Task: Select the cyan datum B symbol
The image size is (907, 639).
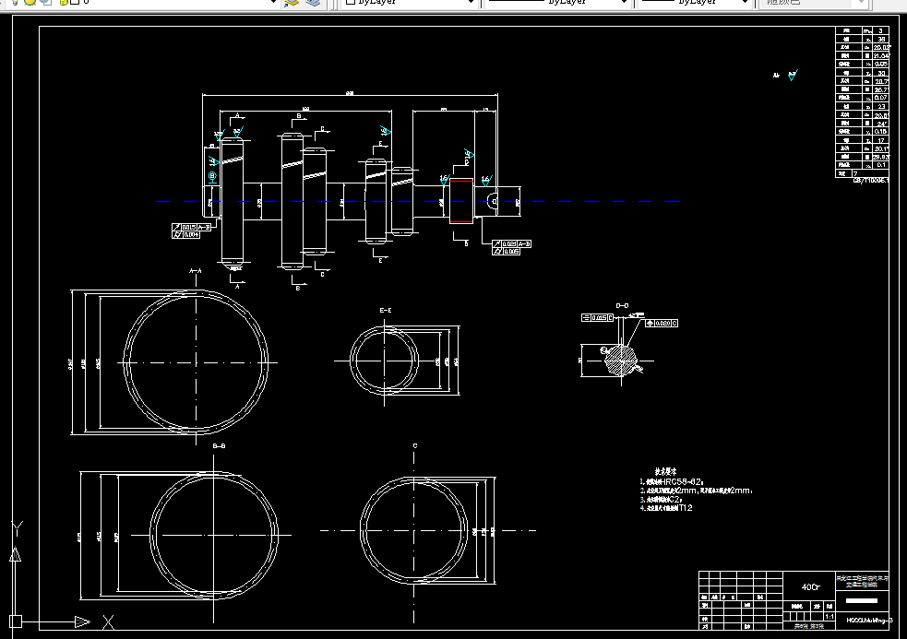Action: [x=212, y=176]
